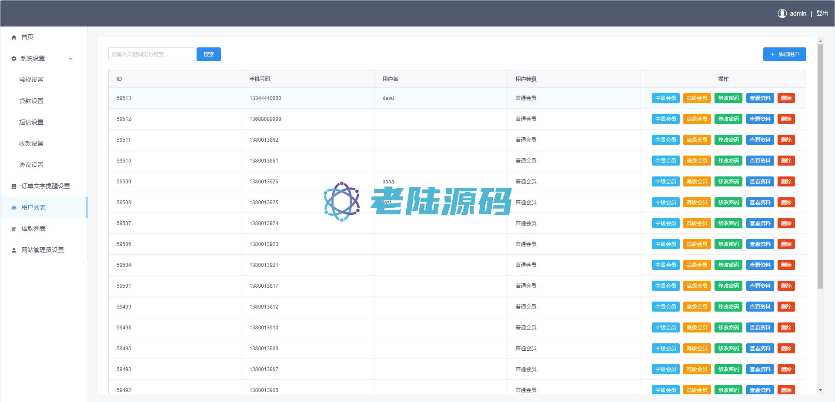Click the plus icon on 添加用户 button
This screenshot has width=835, height=402.
click(x=772, y=54)
